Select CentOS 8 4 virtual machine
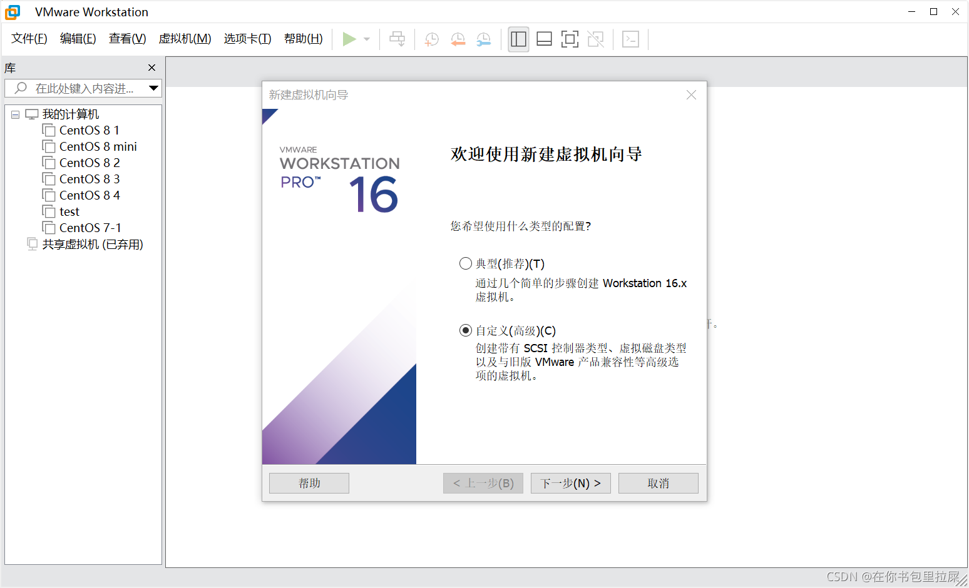This screenshot has height=588, width=969. click(90, 195)
